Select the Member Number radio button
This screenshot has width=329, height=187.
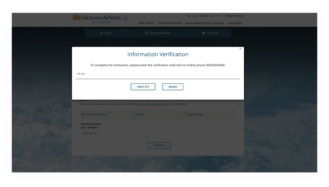coord(83,114)
